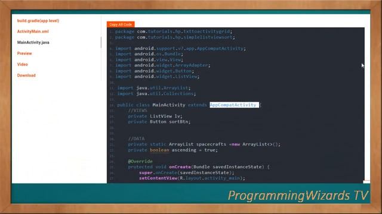382x214 pixels.
Task: Click the '//DATA' comment line
Action: 137,139
